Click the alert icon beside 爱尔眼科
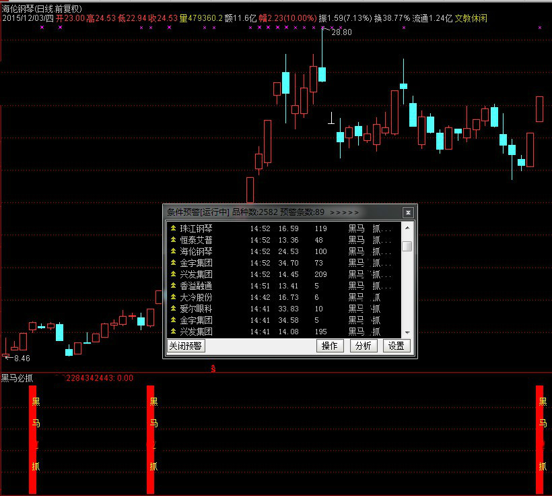This screenshot has width=552, height=496. pyautogui.click(x=173, y=309)
